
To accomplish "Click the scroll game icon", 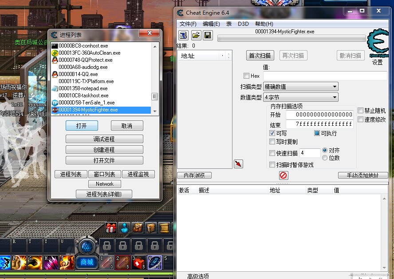I will tap(165, 228).
